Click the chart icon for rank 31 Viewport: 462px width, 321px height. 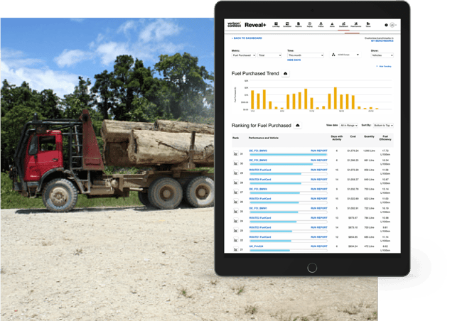click(x=236, y=153)
